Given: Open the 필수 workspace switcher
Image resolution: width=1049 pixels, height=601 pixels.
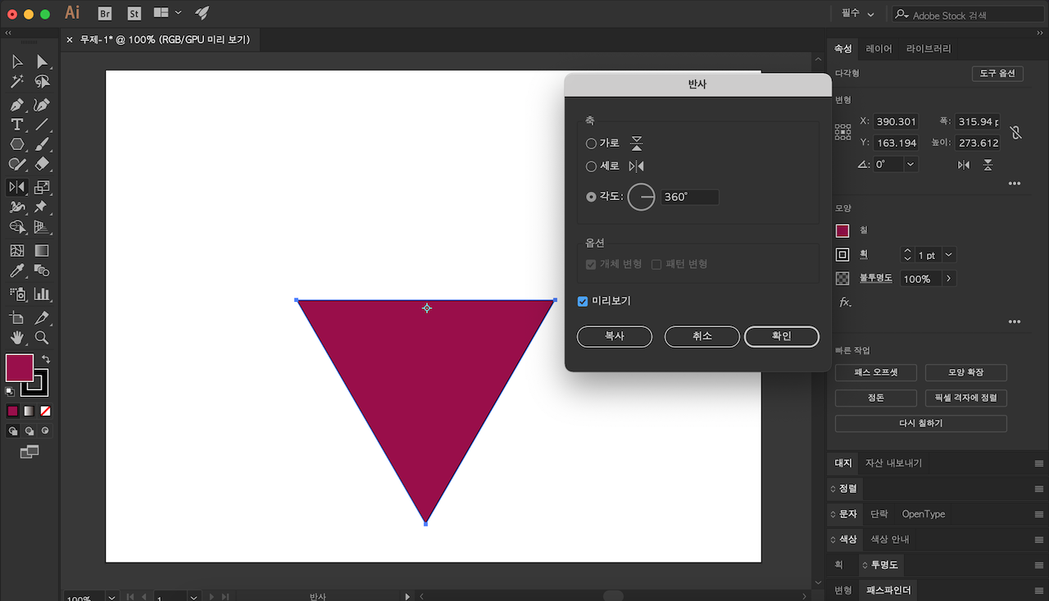Looking at the screenshot, I should [x=858, y=14].
